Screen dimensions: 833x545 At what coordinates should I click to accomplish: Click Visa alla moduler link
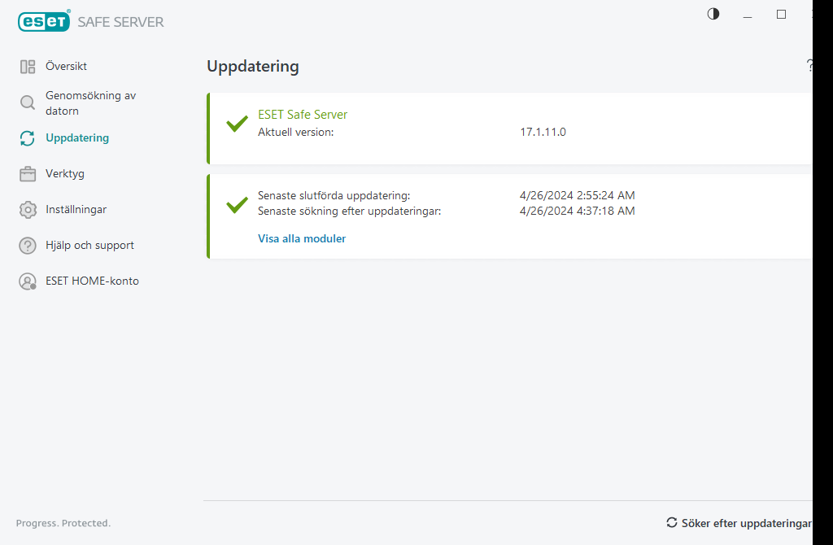pyautogui.click(x=302, y=239)
